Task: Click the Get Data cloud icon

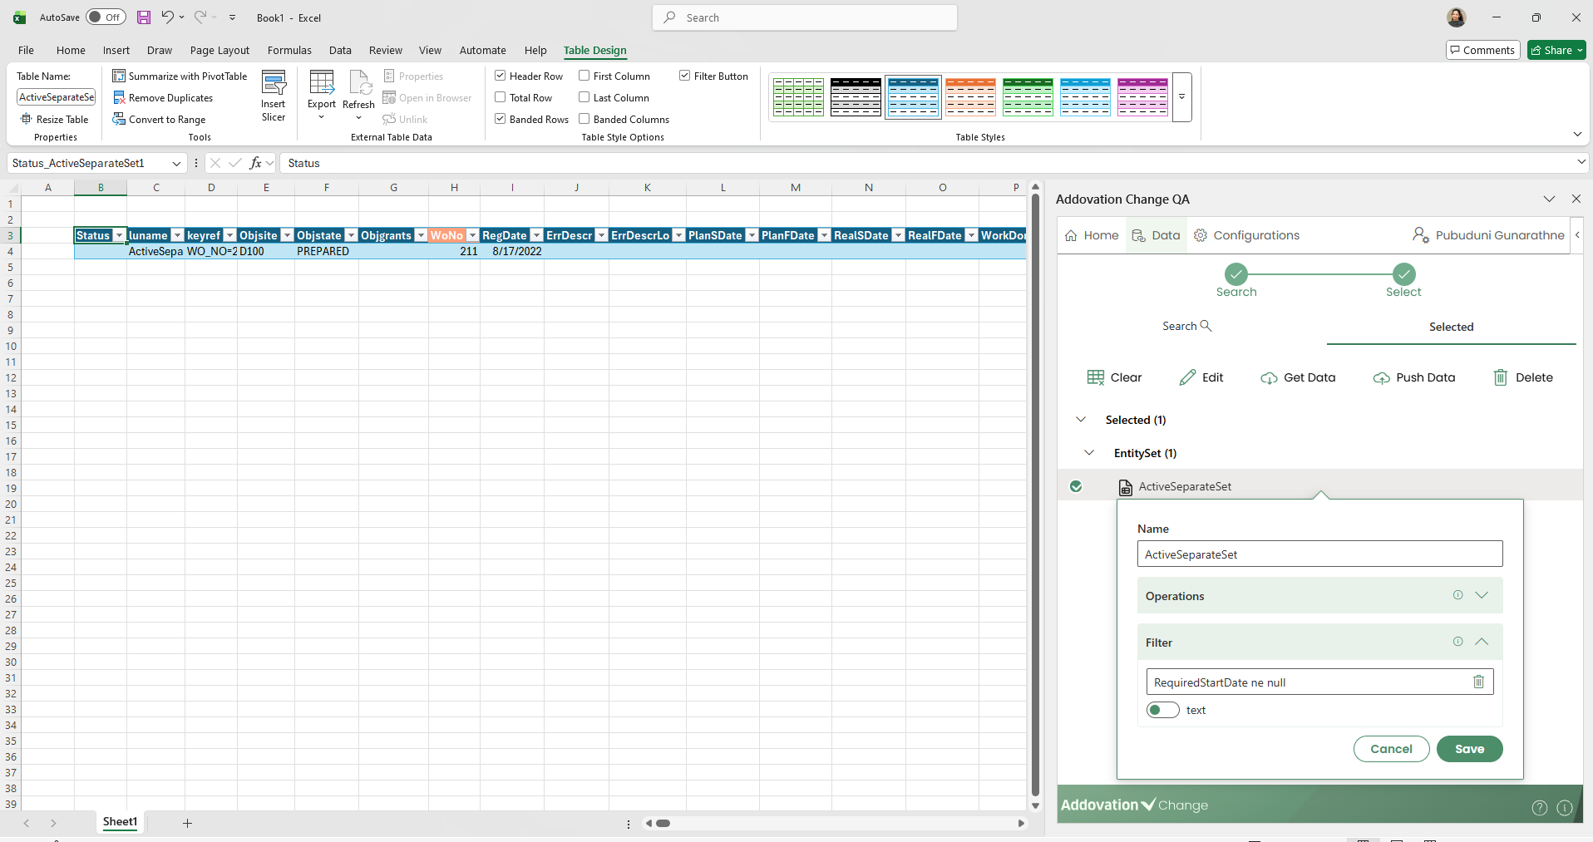Action: point(1269,378)
